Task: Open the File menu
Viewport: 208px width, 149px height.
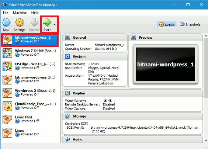Action: coord(6,13)
